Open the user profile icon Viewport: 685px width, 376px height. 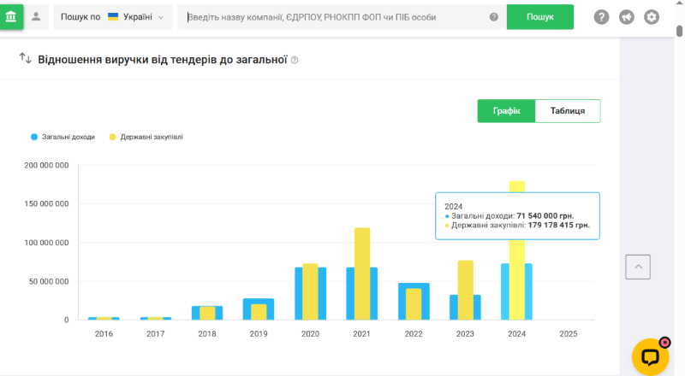[36, 16]
